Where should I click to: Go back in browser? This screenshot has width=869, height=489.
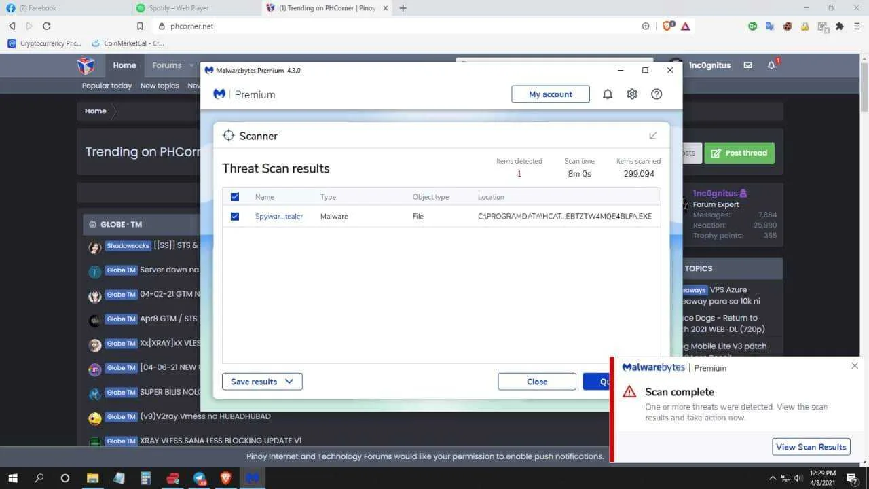pos(12,26)
